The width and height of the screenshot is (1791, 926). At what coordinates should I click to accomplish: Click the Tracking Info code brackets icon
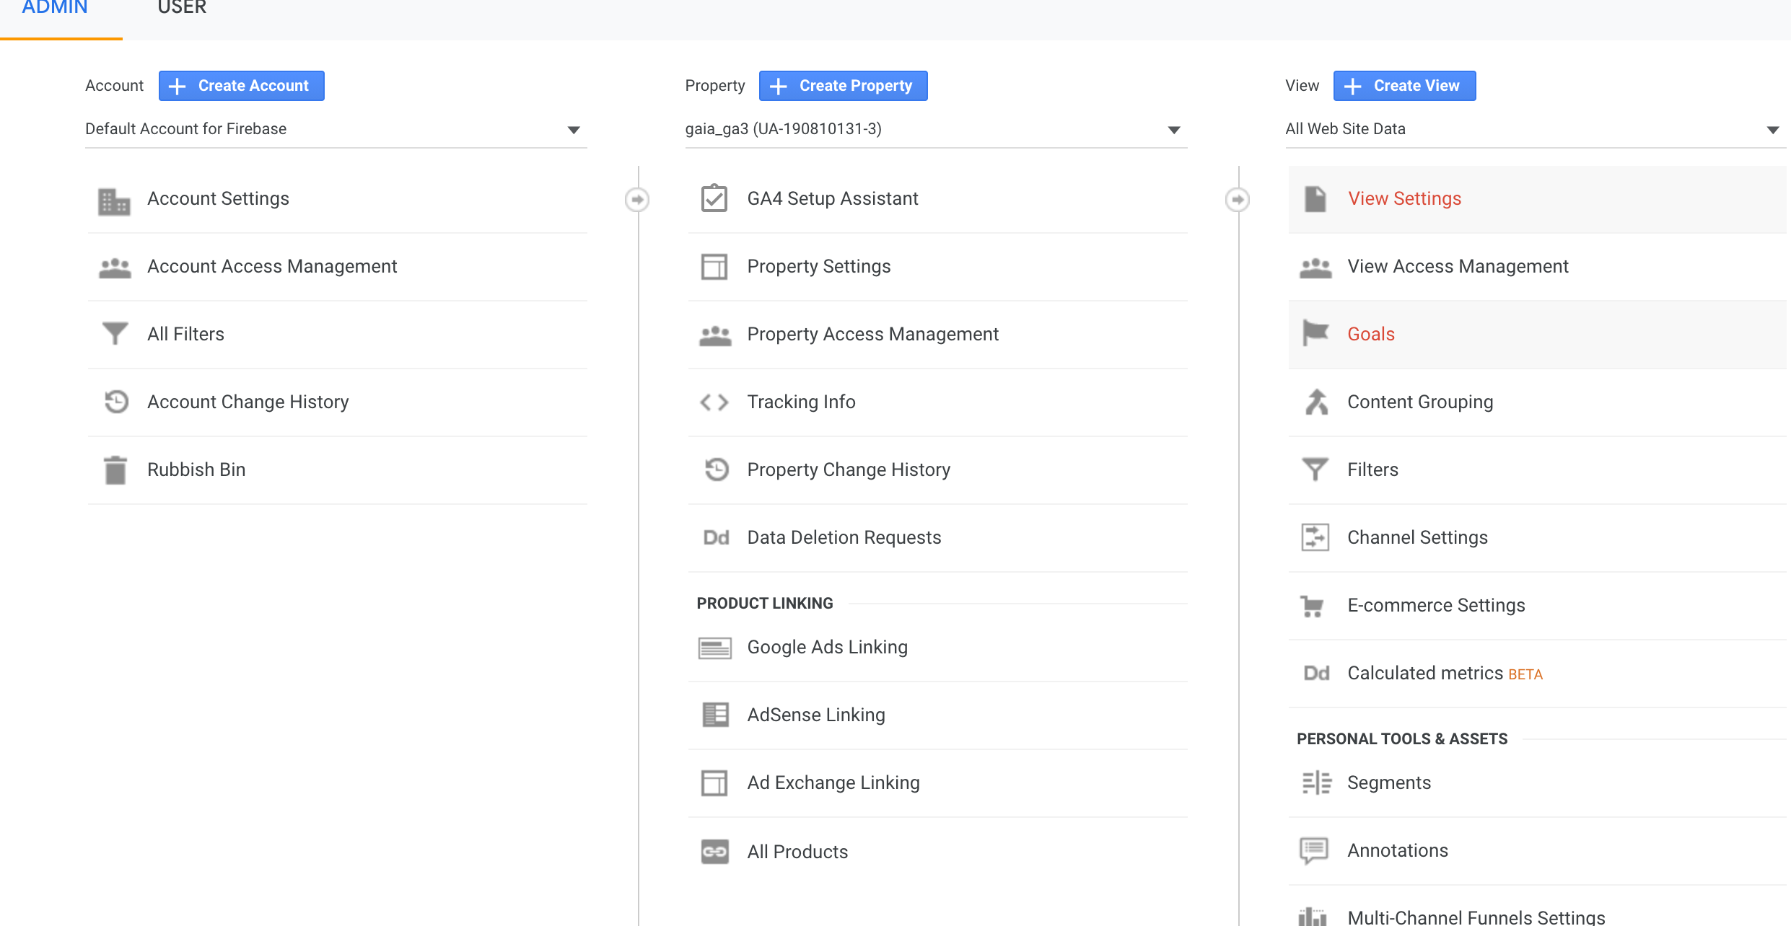coord(714,402)
